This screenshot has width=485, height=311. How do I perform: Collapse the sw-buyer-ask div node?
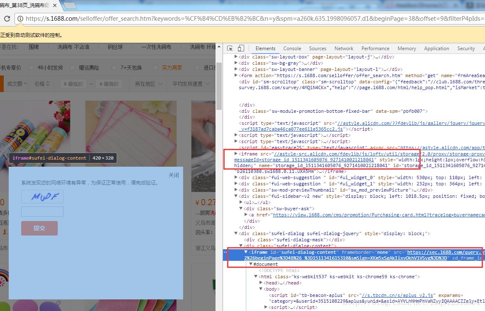coord(241,209)
